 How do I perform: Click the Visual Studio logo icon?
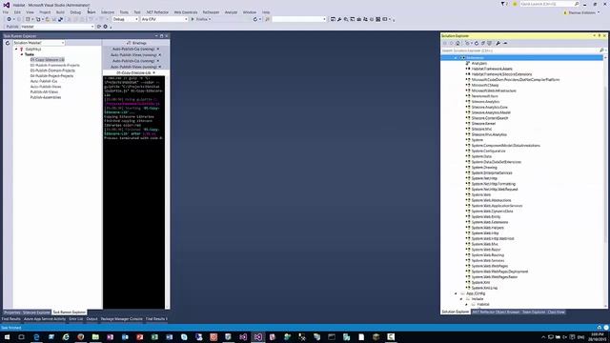pos(7,5)
